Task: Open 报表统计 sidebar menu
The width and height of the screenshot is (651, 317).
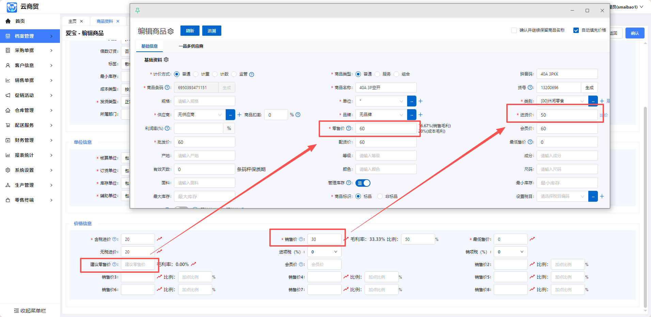Action: coord(30,155)
